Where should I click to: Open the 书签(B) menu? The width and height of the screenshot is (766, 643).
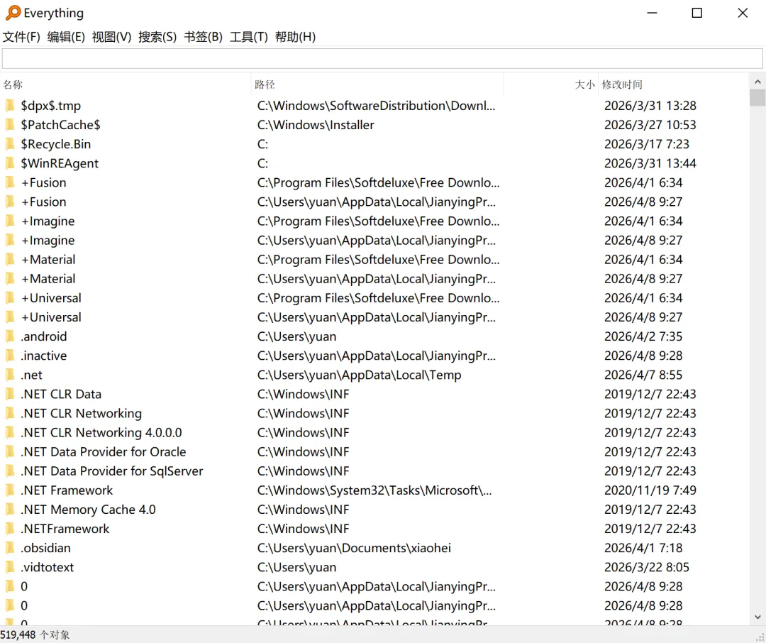click(x=204, y=37)
